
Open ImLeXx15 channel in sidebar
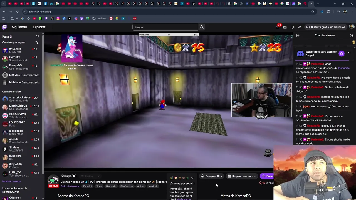click(x=21, y=50)
